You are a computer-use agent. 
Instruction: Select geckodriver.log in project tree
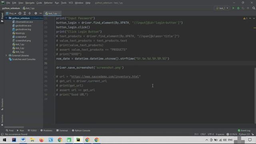click(22, 29)
